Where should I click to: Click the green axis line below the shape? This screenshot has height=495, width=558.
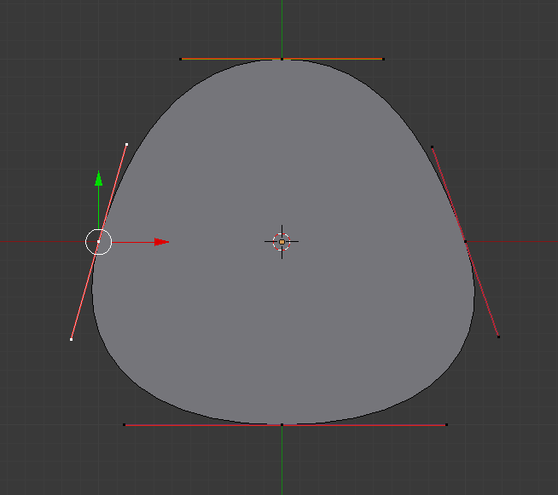pyautogui.click(x=282, y=464)
